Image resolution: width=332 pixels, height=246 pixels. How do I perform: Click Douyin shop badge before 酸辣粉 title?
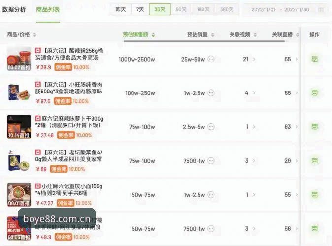38,50
